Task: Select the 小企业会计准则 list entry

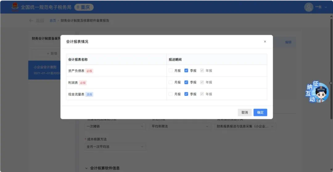Action: 44,70
